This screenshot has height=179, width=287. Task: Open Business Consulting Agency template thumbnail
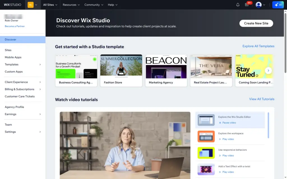tap(76, 67)
